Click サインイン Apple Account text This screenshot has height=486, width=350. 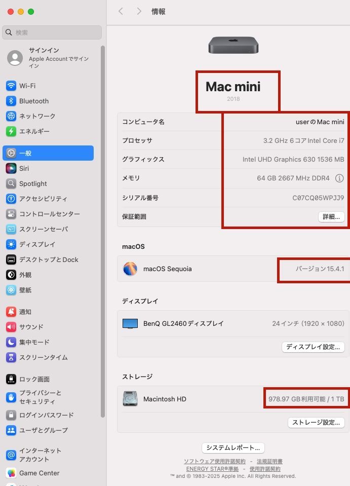tap(44, 50)
